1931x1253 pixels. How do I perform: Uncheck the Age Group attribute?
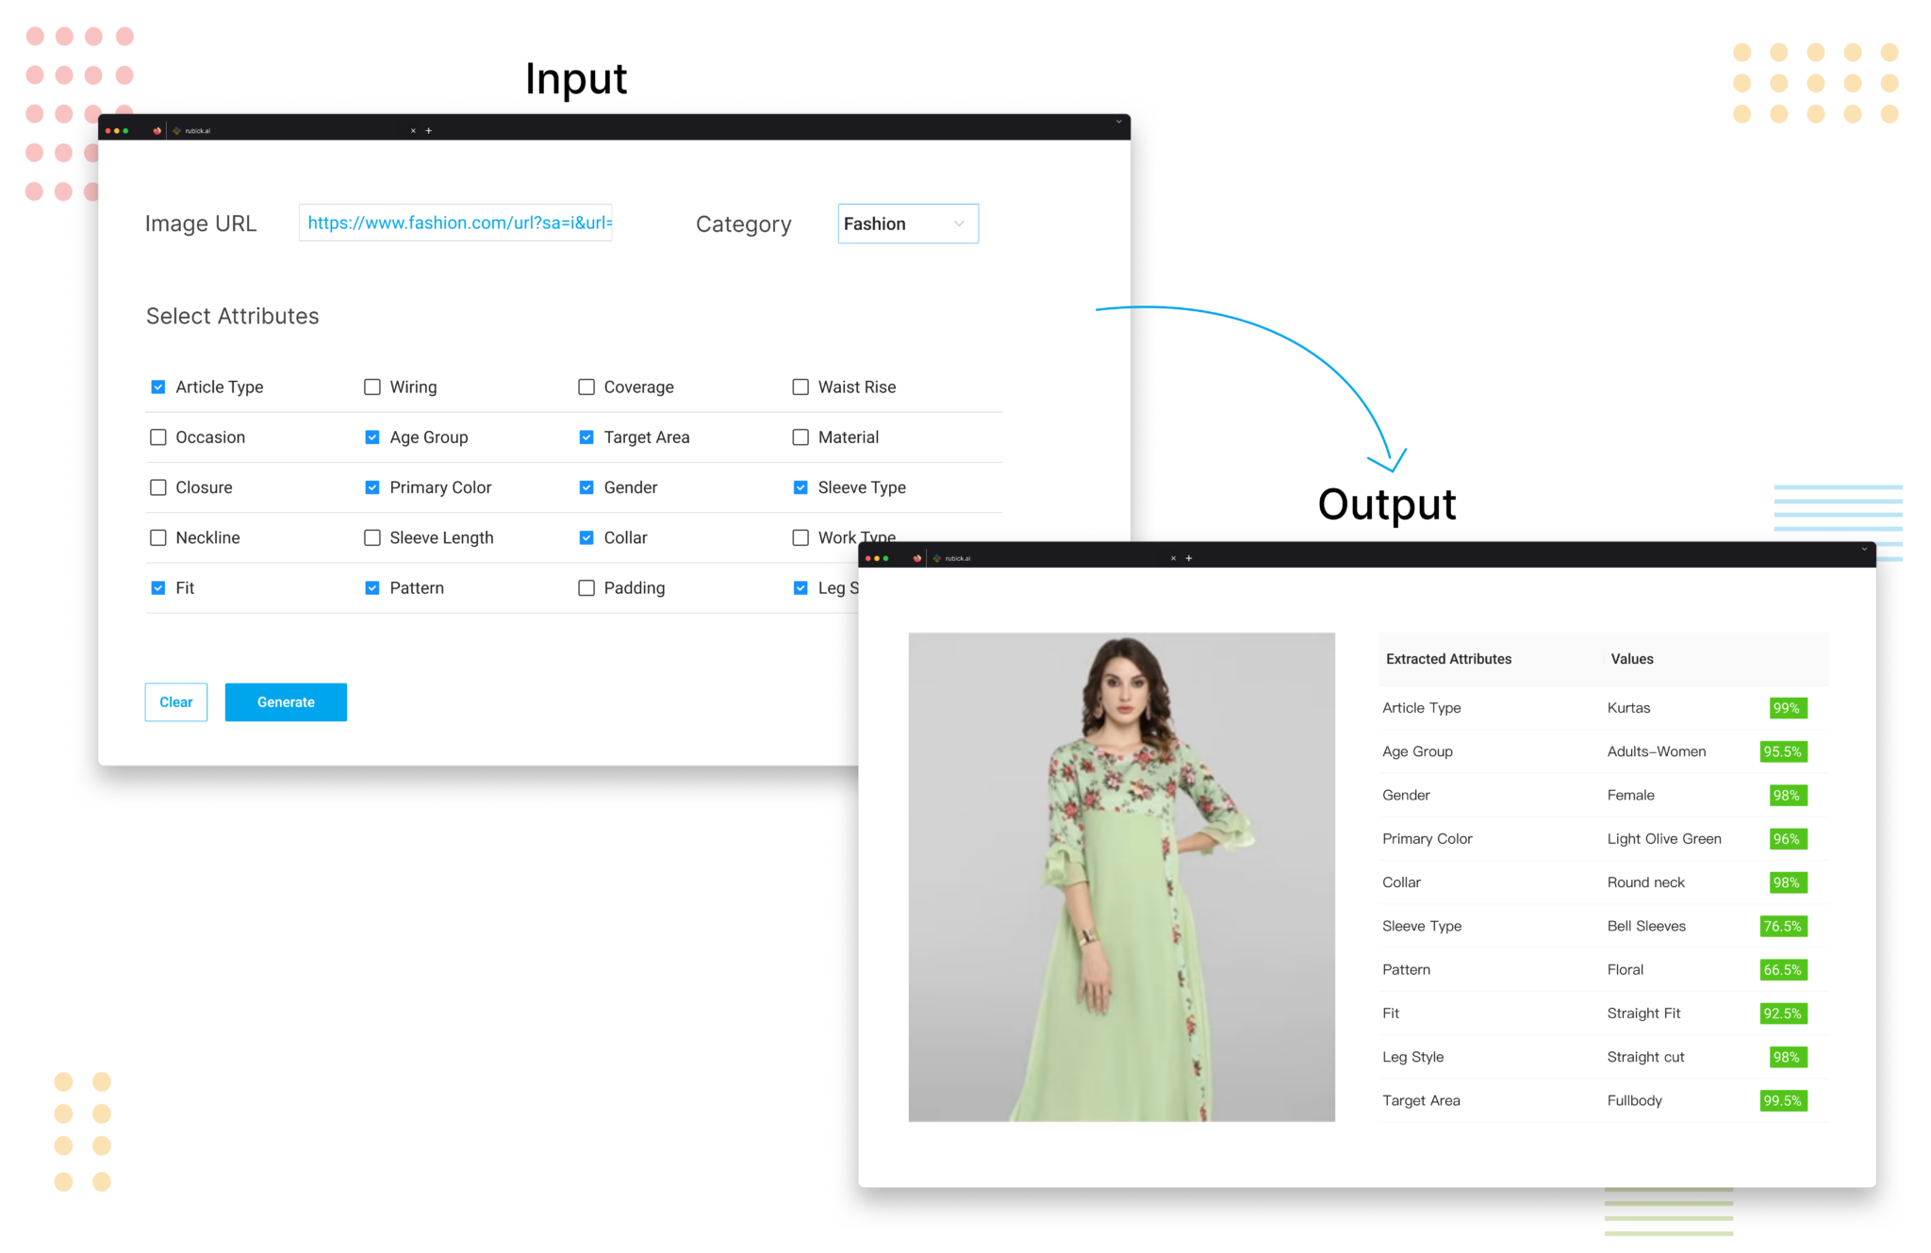371,437
